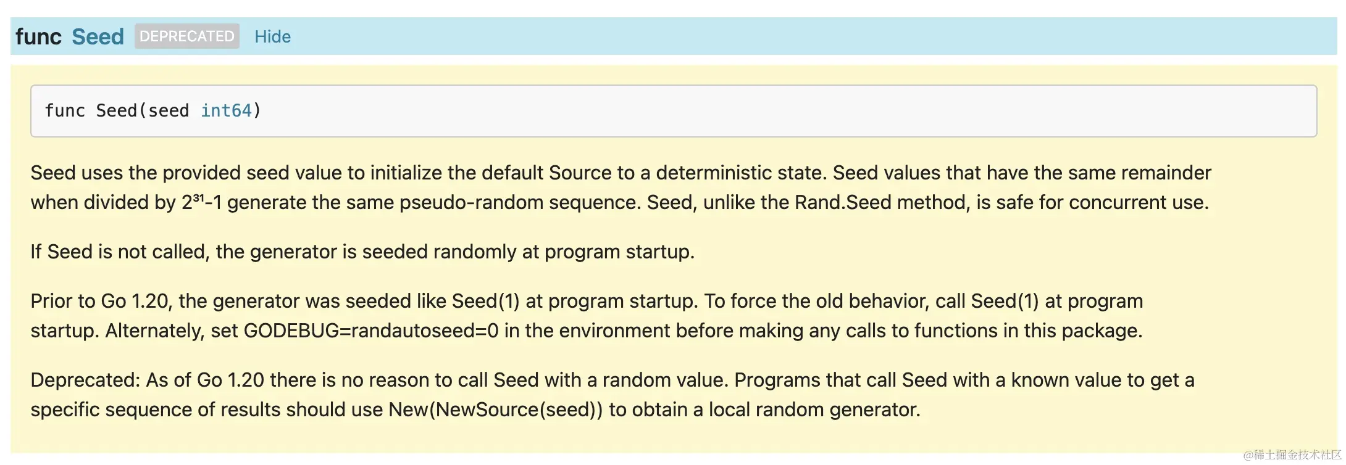Click the Seed signature code block
Image resolution: width=1346 pixels, height=465 pixels.
673,111
